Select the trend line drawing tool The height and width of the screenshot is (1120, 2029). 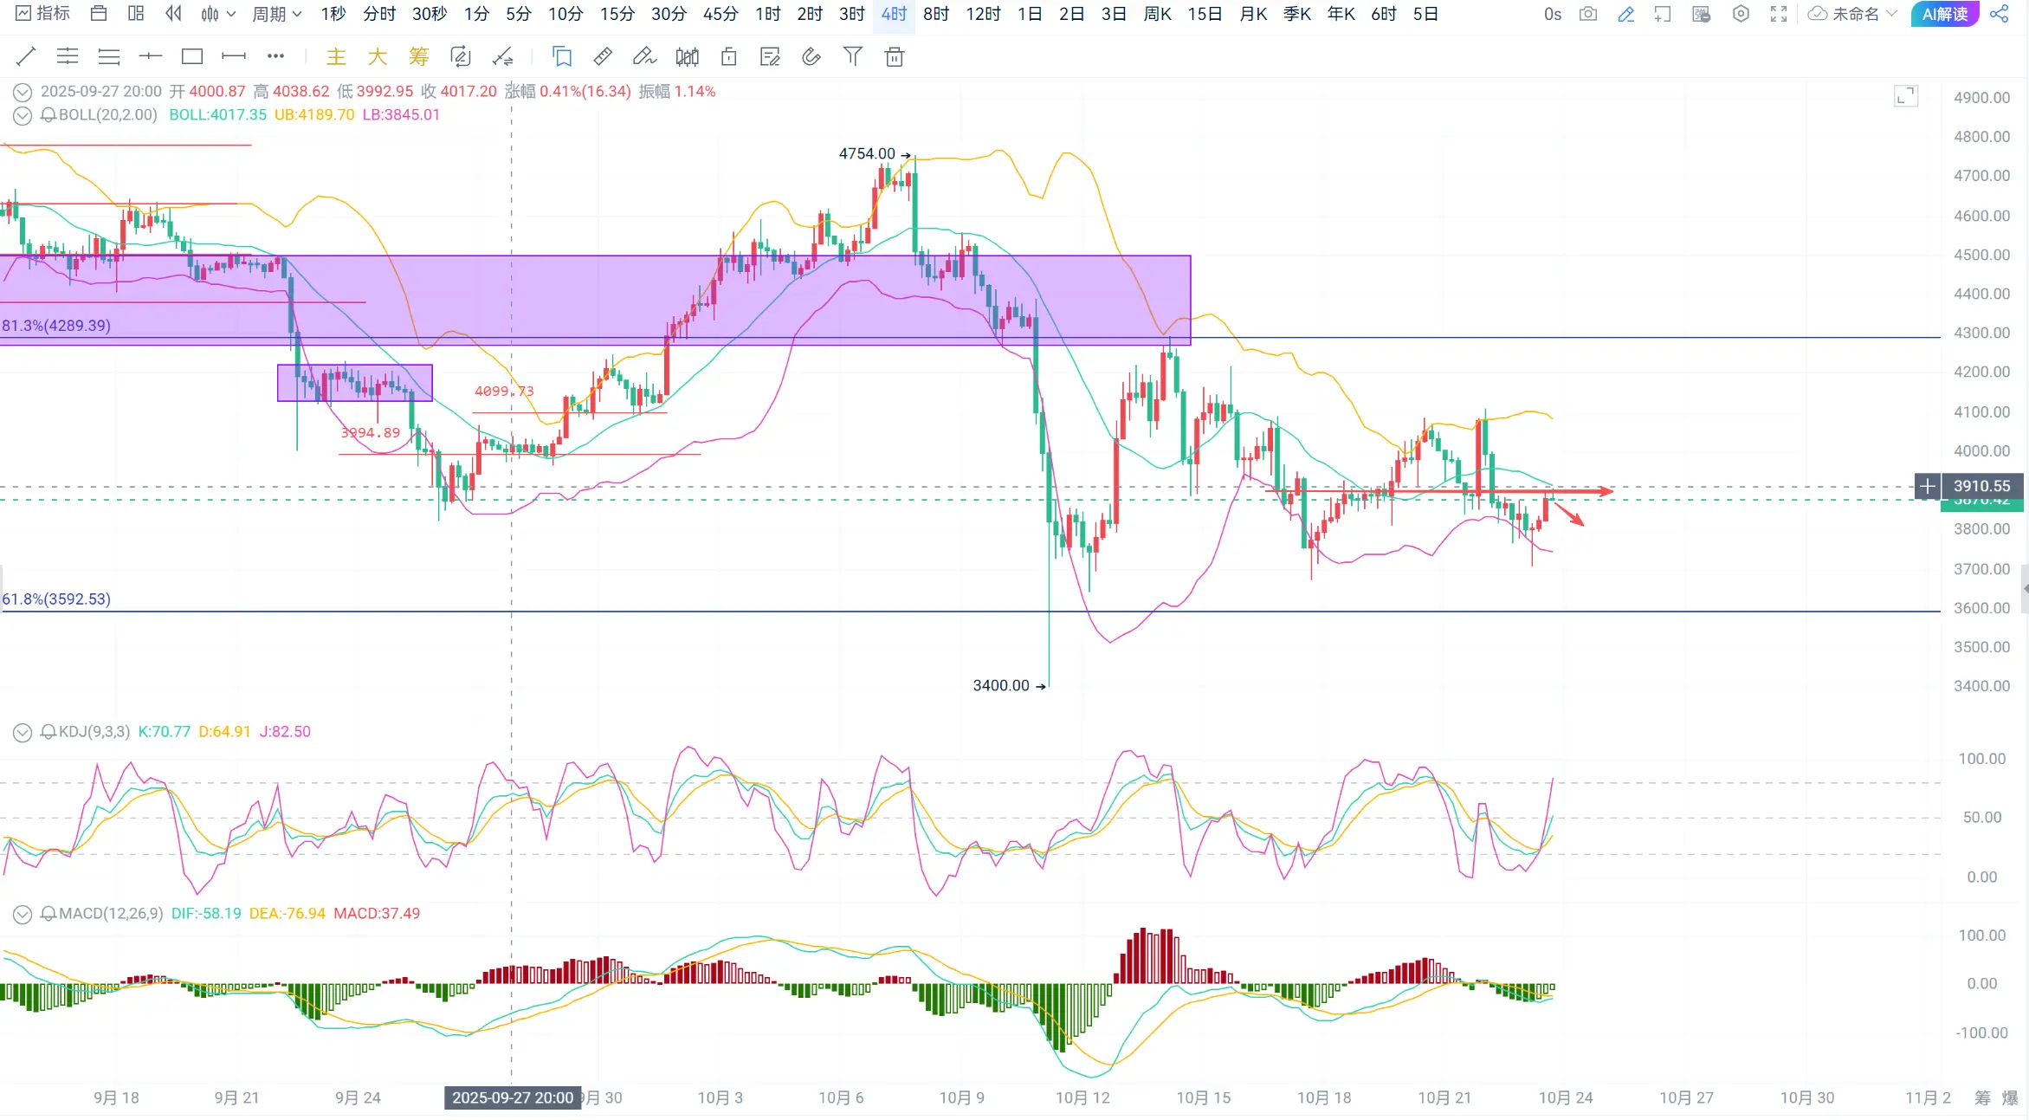click(26, 57)
